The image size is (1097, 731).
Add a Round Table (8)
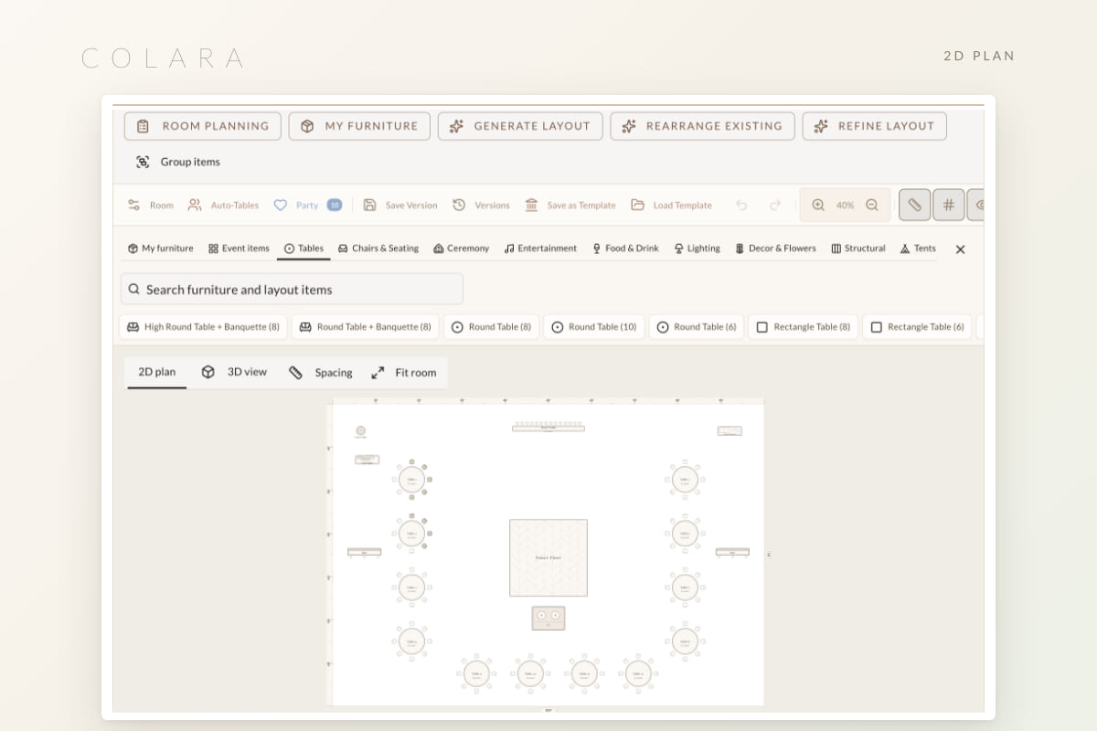coord(491,327)
